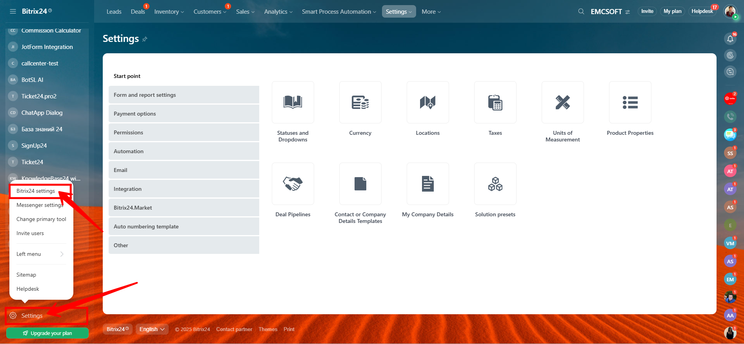Open the notifications bell icon
Viewport: 744px width, 344px height.
coord(730,39)
